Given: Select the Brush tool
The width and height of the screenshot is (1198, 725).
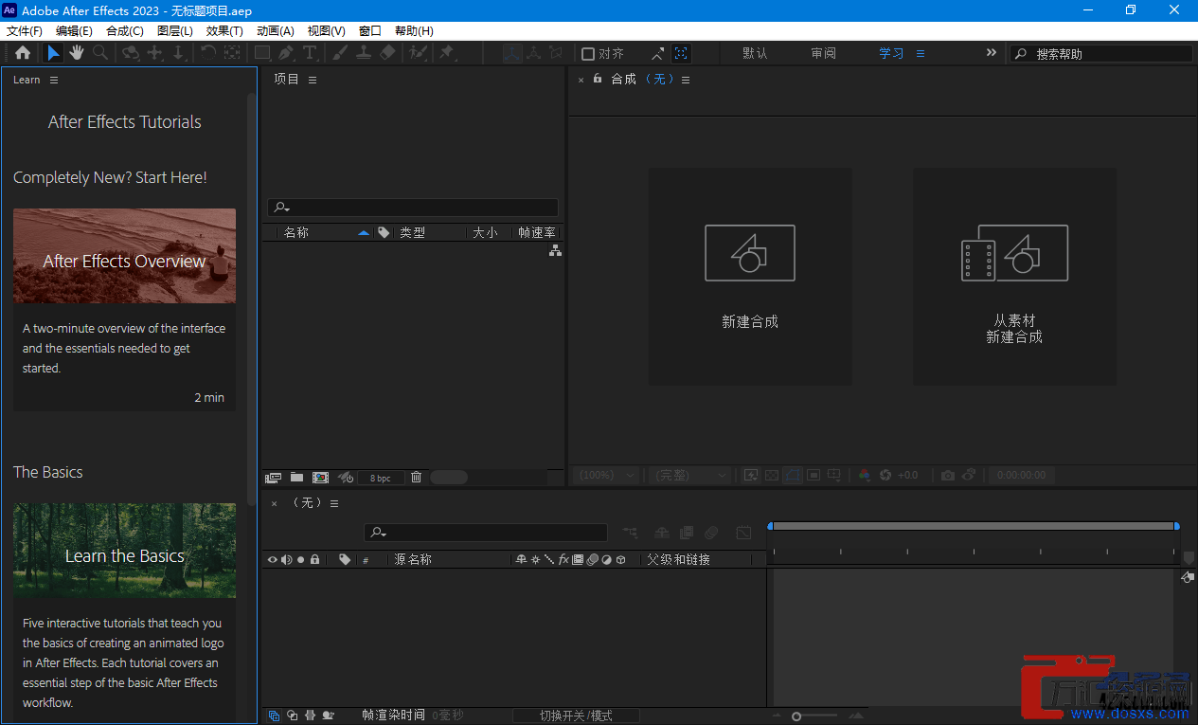Looking at the screenshot, I should point(339,53).
